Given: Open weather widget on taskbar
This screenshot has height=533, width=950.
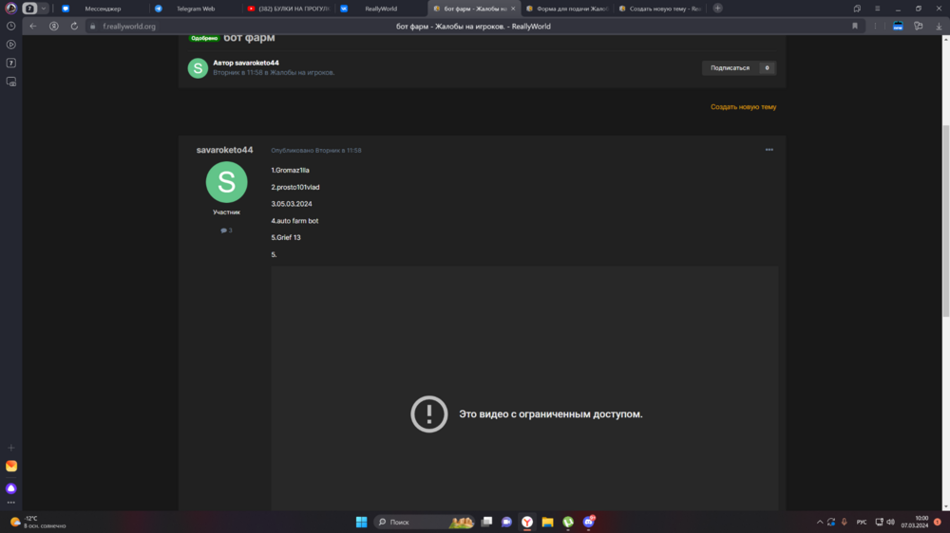Looking at the screenshot, I should coord(38,523).
